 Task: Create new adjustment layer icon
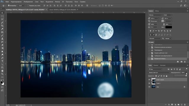pyautogui.click(x=175, y=105)
